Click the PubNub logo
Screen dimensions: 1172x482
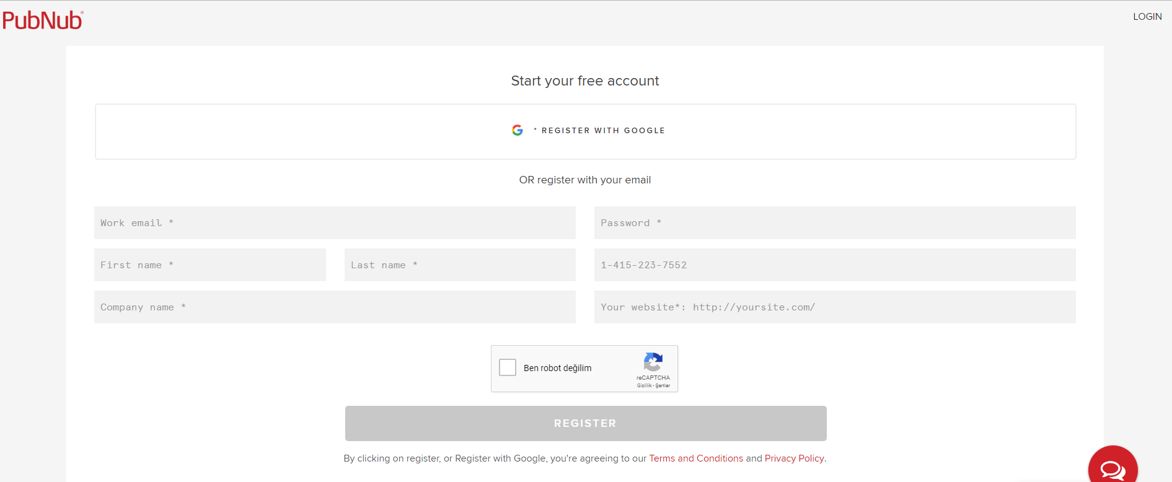[43, 20]
